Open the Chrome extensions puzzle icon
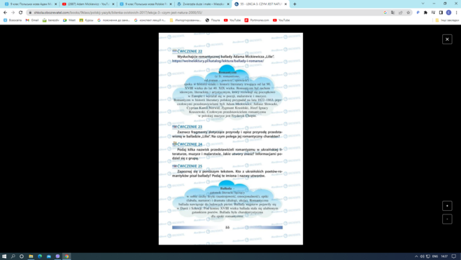The height and width of the screenshot is (260, 461). [425, 13]
